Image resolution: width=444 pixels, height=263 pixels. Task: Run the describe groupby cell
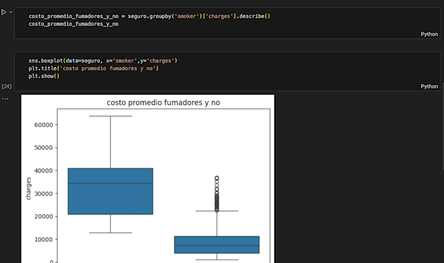4,12
